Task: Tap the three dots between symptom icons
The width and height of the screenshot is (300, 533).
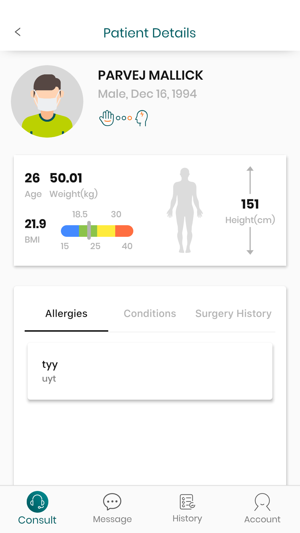Action: (x=124, y=118)
